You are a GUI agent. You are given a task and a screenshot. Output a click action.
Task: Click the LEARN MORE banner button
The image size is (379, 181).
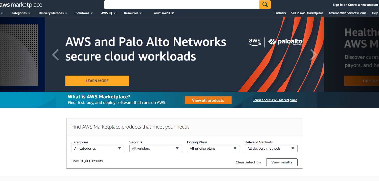click(x=97, y=81)
